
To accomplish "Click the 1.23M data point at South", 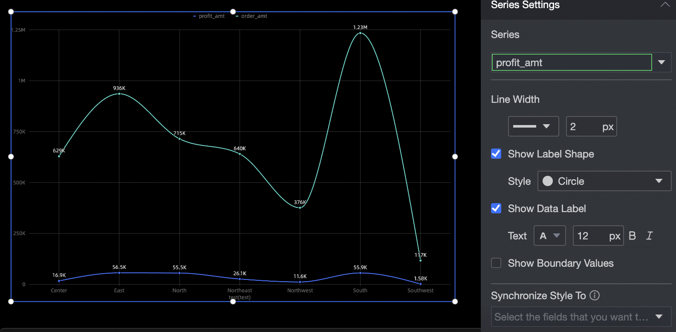I will pyautogui.click(x=360, y=33).
